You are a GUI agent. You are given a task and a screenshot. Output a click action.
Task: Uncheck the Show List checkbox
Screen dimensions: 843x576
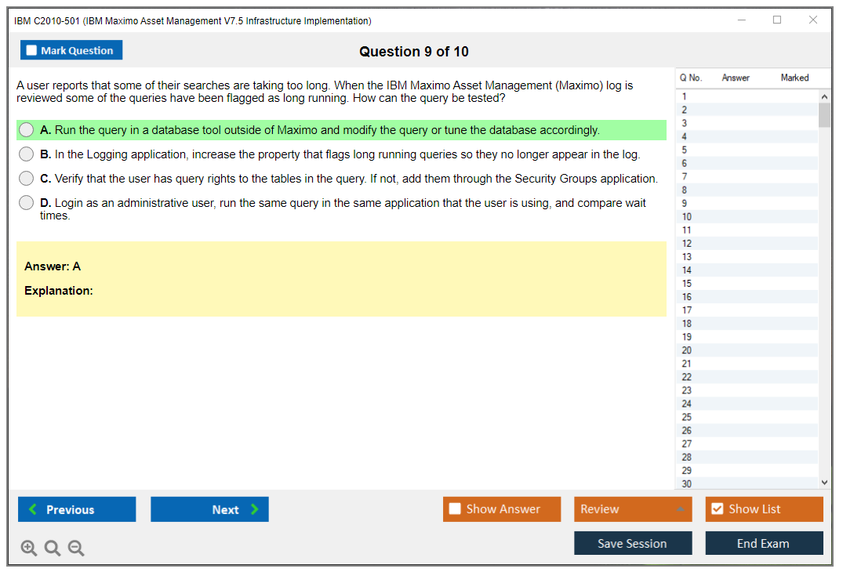pyautogui.click(x=717, y=509)
